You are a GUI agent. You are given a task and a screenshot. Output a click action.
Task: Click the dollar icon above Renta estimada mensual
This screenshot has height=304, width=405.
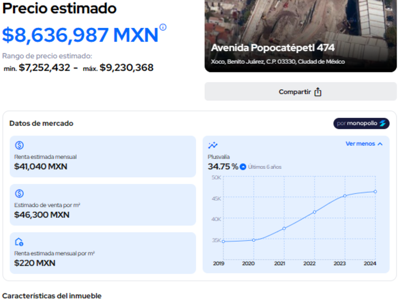coord(19,145)
